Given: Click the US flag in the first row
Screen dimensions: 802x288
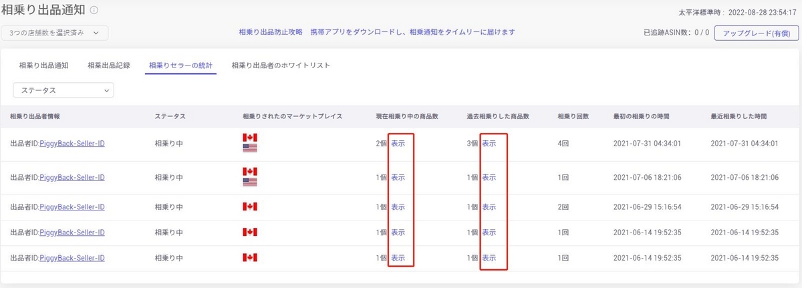Looking at the screenshot, I should point(250,148).
